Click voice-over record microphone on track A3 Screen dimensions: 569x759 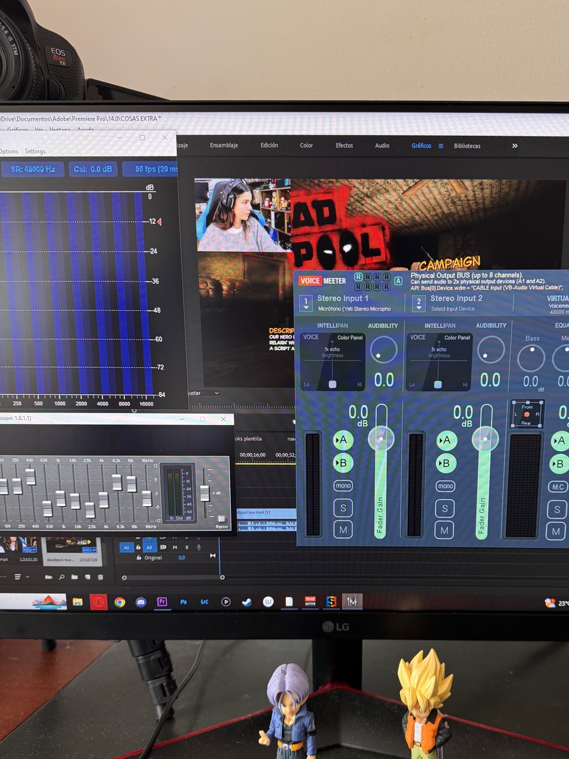199,547
